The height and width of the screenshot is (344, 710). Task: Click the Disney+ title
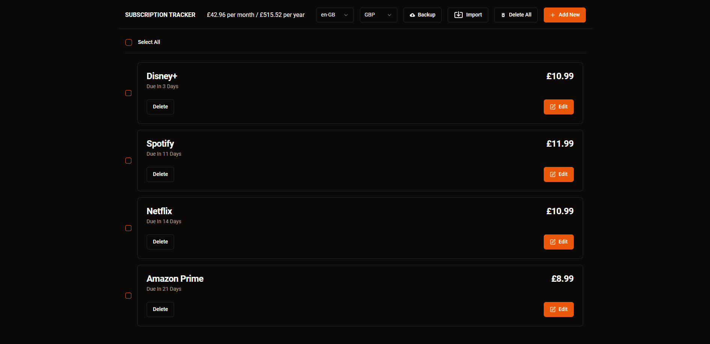(162, 76)
